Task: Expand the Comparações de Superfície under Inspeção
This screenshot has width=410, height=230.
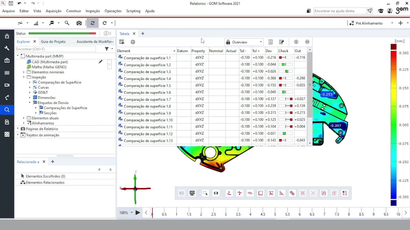Action: pyautogui.click(x=30, y=82)
